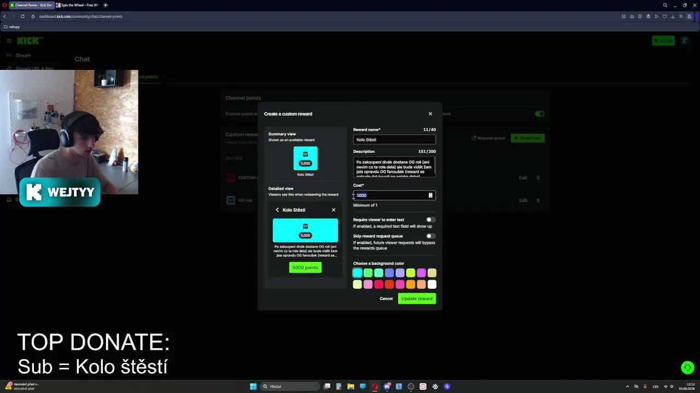Select the white background color swatch

[432, 284]
